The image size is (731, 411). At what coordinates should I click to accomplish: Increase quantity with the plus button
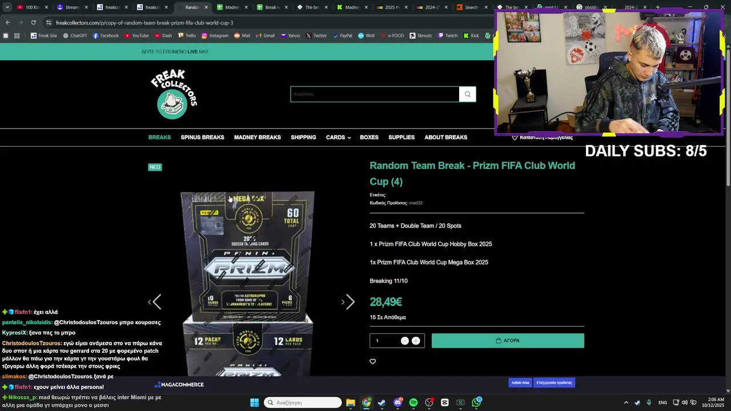tap(416, 341)
